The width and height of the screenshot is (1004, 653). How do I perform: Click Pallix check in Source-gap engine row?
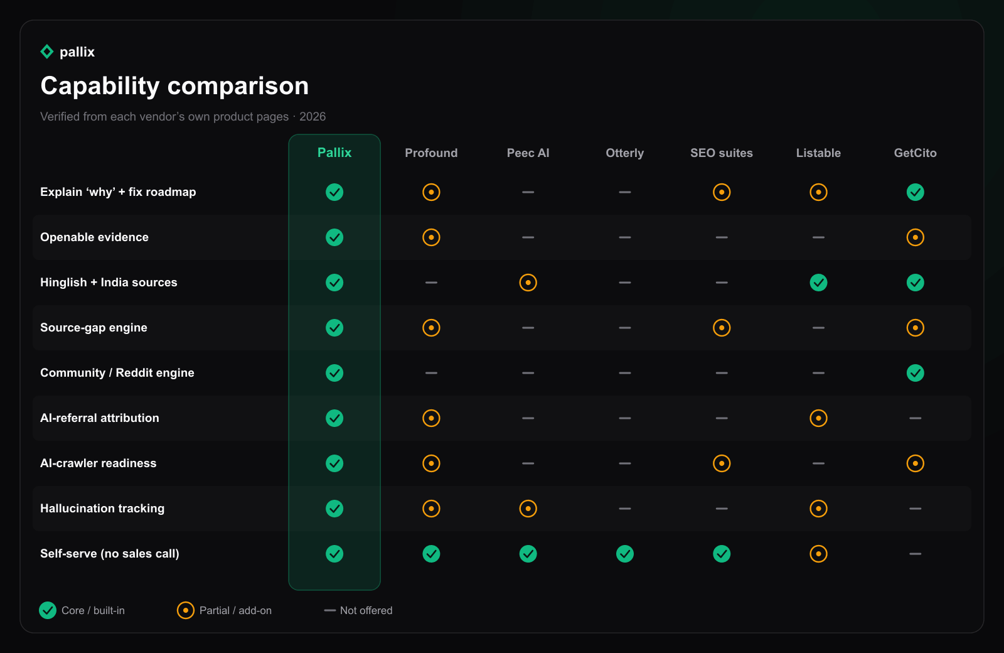coord(334,328)
